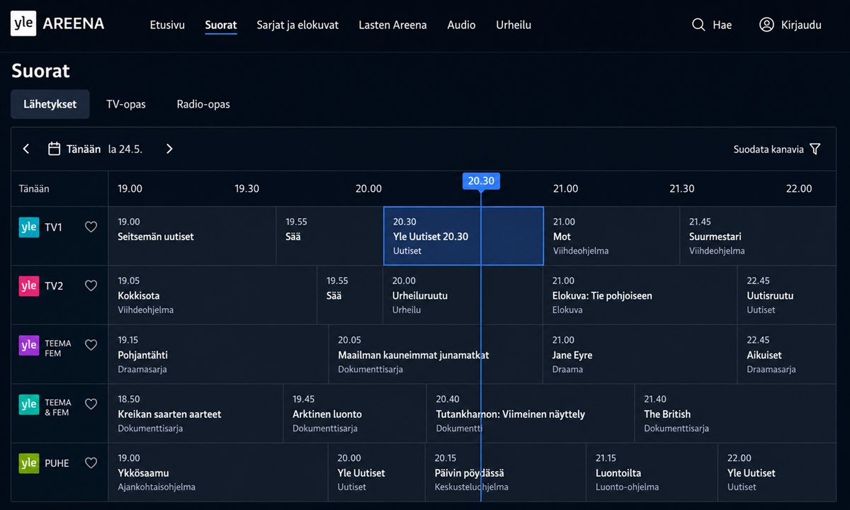The image size is (850, 510).
Task: Open Yle Uutiset at 20.00 on Puhe
Action: point(377,472)
